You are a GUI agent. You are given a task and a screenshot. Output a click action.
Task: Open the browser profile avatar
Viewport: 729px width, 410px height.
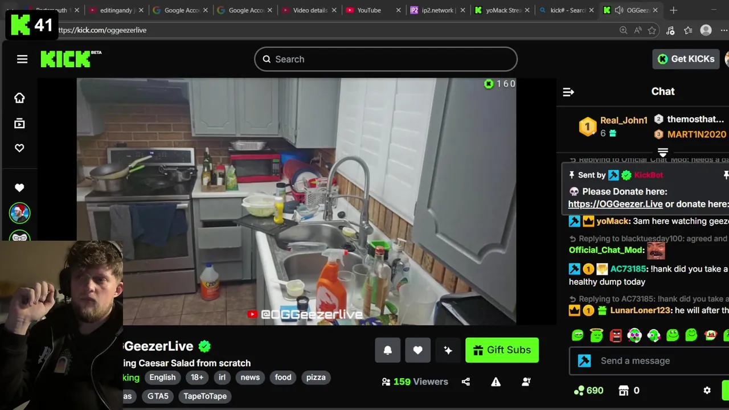706,30
